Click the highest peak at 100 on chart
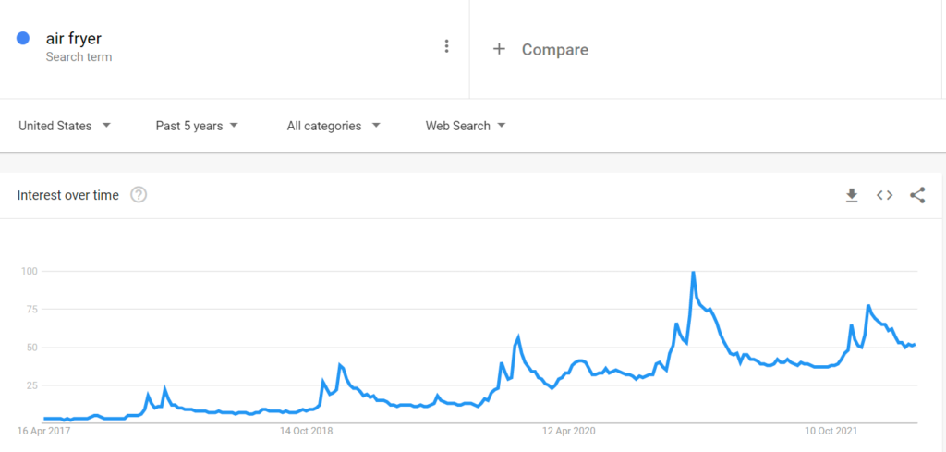Screen dimensions: 946x452 tap(693, 273)
